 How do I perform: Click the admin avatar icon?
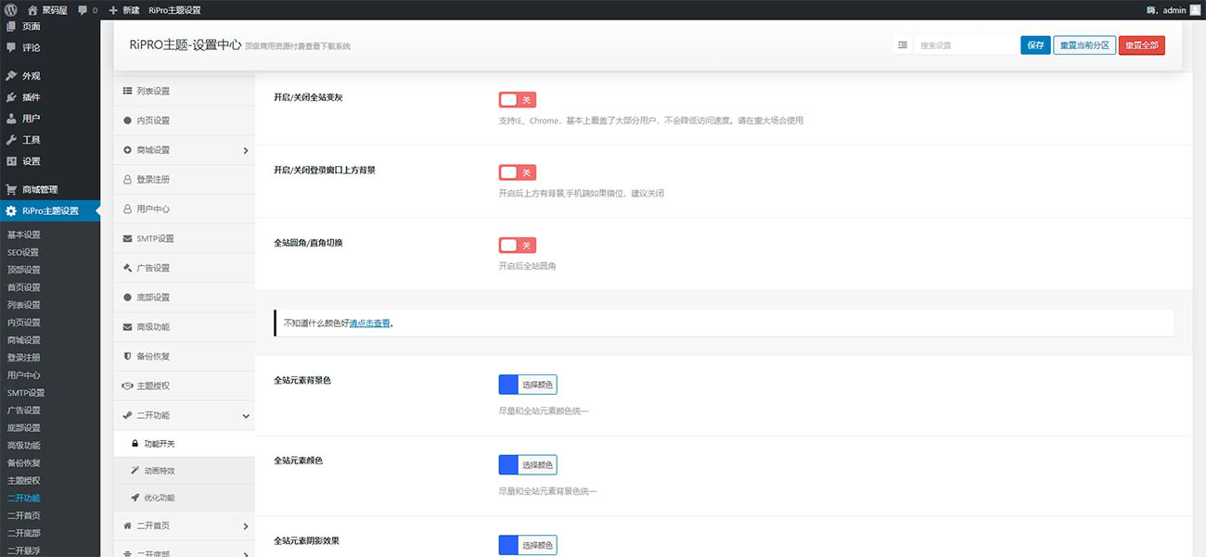pyautogui.click(x=1195, y=10)
